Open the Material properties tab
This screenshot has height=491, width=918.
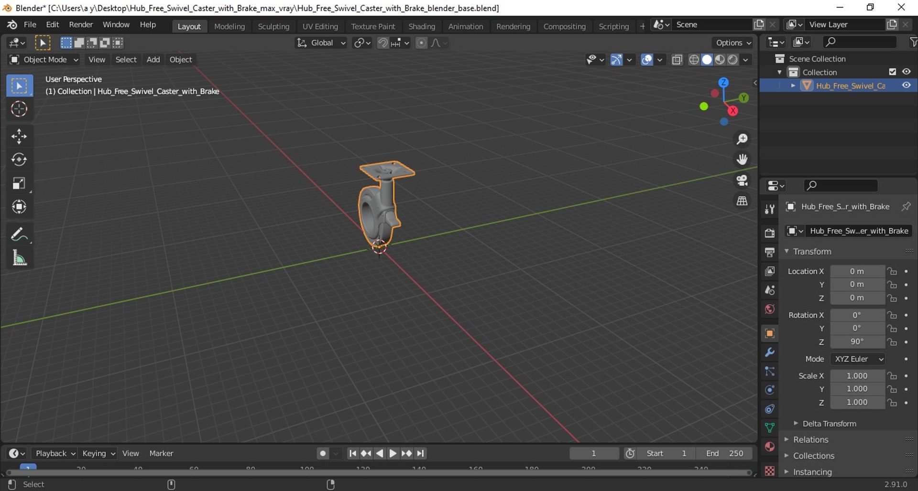tap(769, 447)
